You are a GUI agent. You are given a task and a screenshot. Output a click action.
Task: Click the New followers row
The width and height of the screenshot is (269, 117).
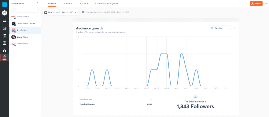tap(116, 99)
